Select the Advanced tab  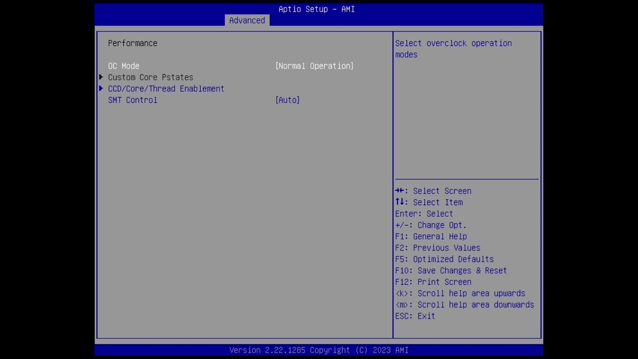(x=247, y=20)
